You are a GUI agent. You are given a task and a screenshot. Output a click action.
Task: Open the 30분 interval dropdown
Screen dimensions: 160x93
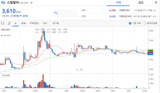[24, 23]
